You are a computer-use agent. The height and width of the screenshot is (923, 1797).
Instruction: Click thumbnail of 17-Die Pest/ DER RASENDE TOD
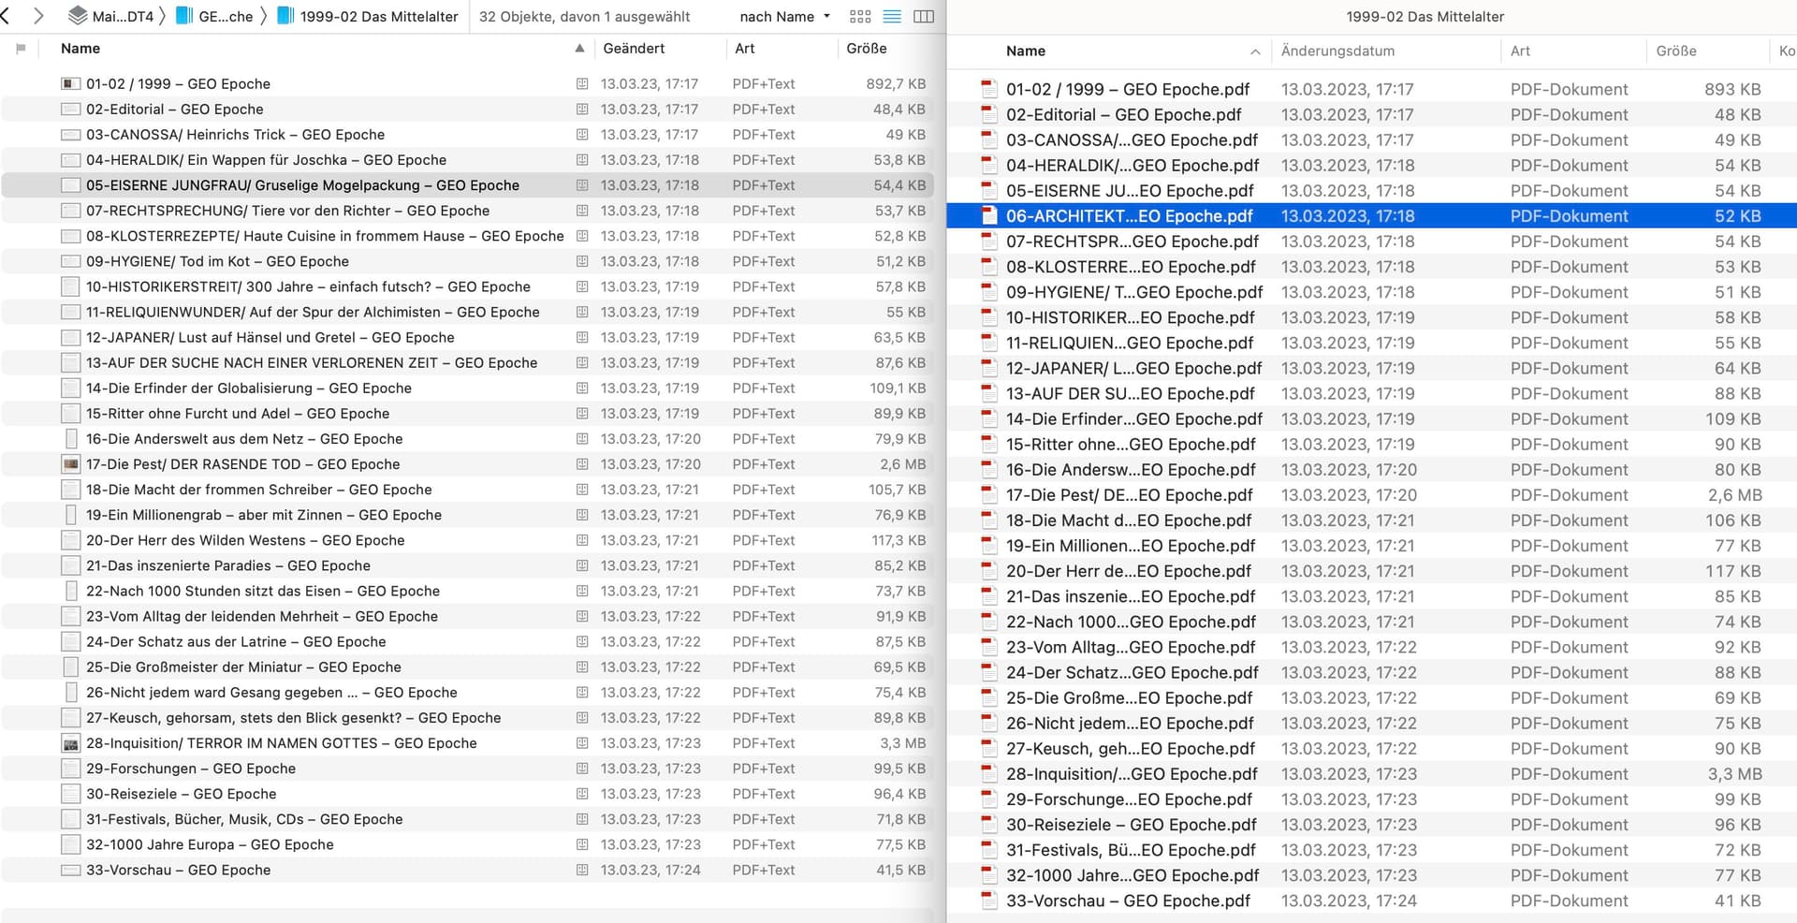[70, 463]
